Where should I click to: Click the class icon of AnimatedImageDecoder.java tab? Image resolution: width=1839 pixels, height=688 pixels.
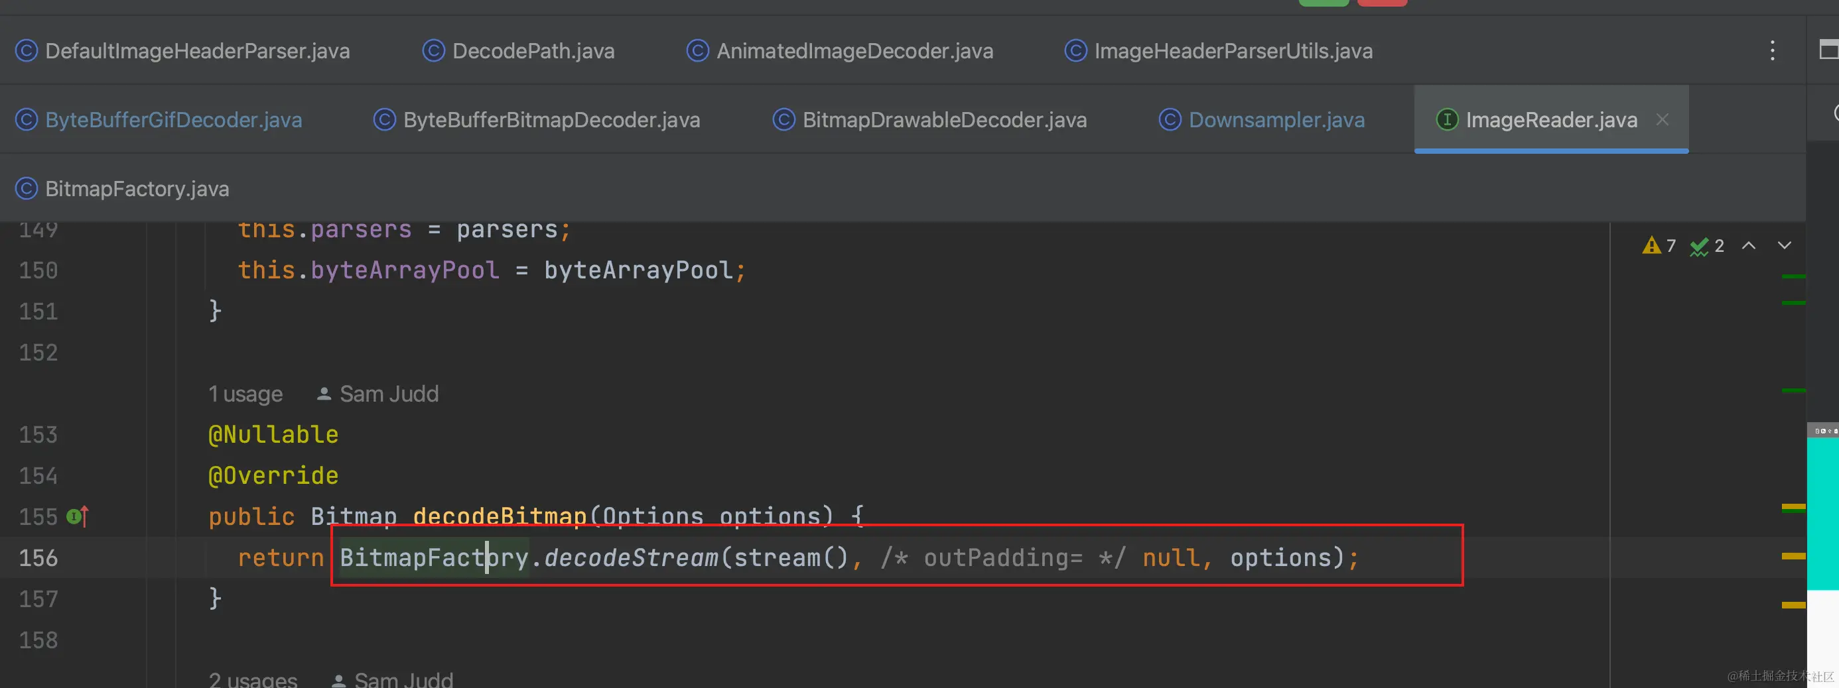tap(697, 50)
